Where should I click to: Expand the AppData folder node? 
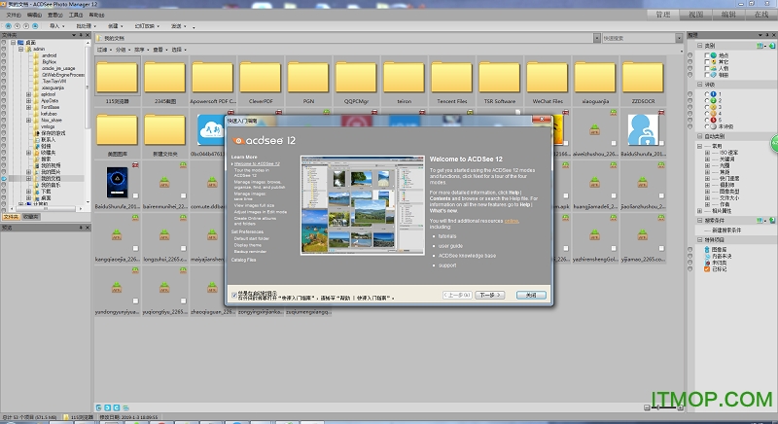click(29, 101)
